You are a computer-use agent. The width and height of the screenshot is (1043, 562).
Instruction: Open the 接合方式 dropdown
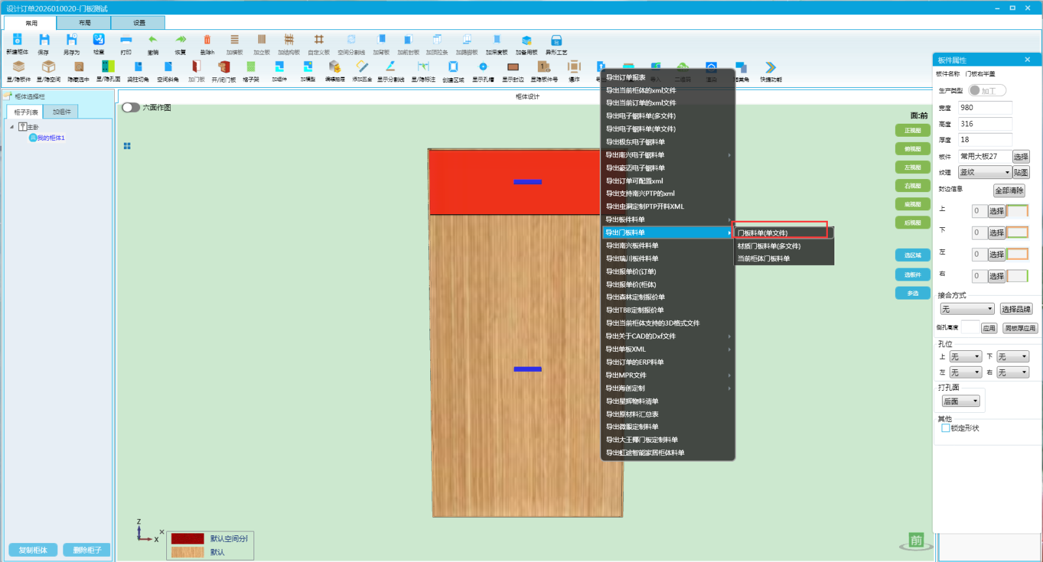(967, 309)
